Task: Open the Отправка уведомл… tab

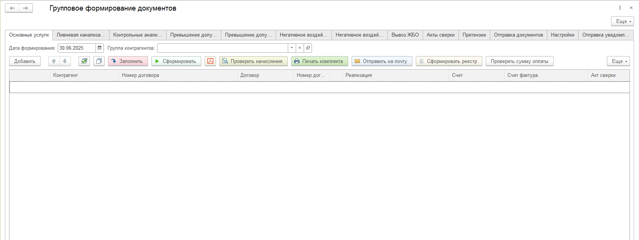Action: click(606, 35)
